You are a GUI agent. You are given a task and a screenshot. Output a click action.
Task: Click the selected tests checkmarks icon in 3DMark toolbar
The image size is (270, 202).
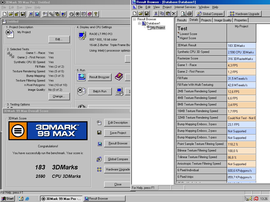click(51, 14)
